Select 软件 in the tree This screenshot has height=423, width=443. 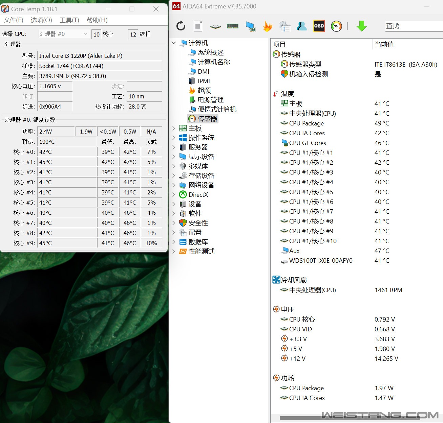click(195, 213)
